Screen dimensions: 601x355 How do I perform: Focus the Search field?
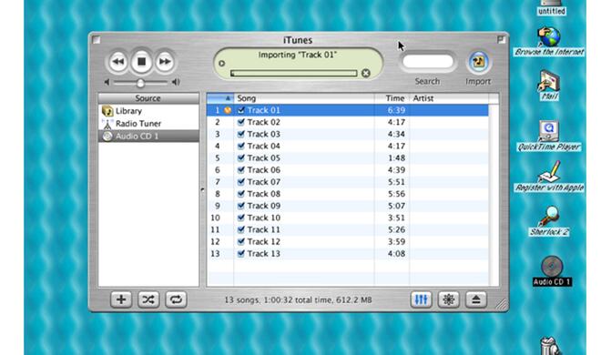(428, 61)
